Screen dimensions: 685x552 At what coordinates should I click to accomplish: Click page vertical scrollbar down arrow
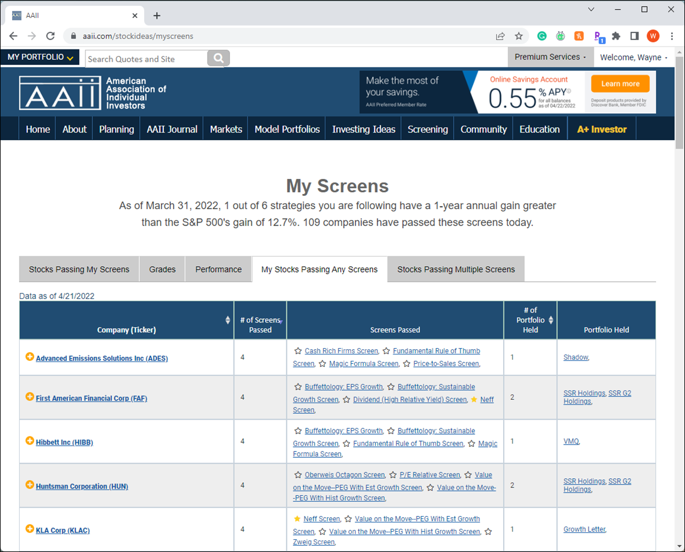coord(679,546)
